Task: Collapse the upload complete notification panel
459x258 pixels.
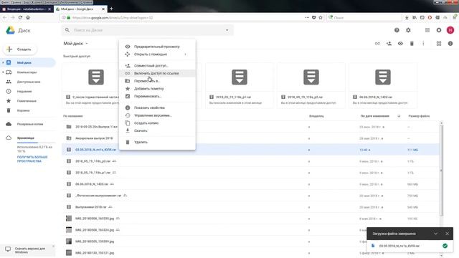Action: [435, 234]
